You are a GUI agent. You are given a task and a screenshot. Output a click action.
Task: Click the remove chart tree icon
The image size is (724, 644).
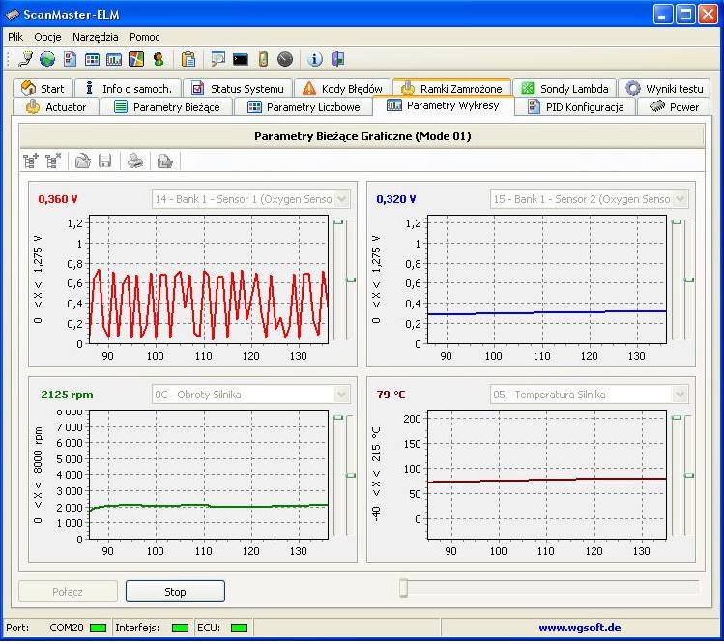(x=53, y=161)
